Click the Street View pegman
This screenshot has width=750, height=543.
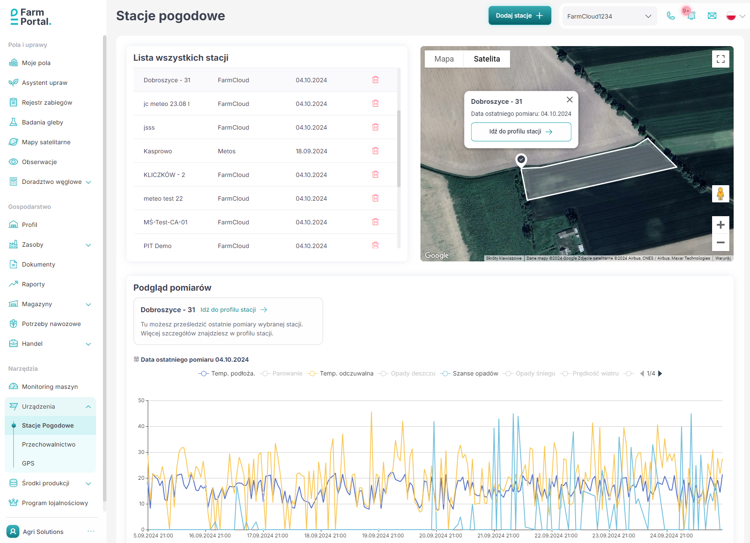(721, 194)
